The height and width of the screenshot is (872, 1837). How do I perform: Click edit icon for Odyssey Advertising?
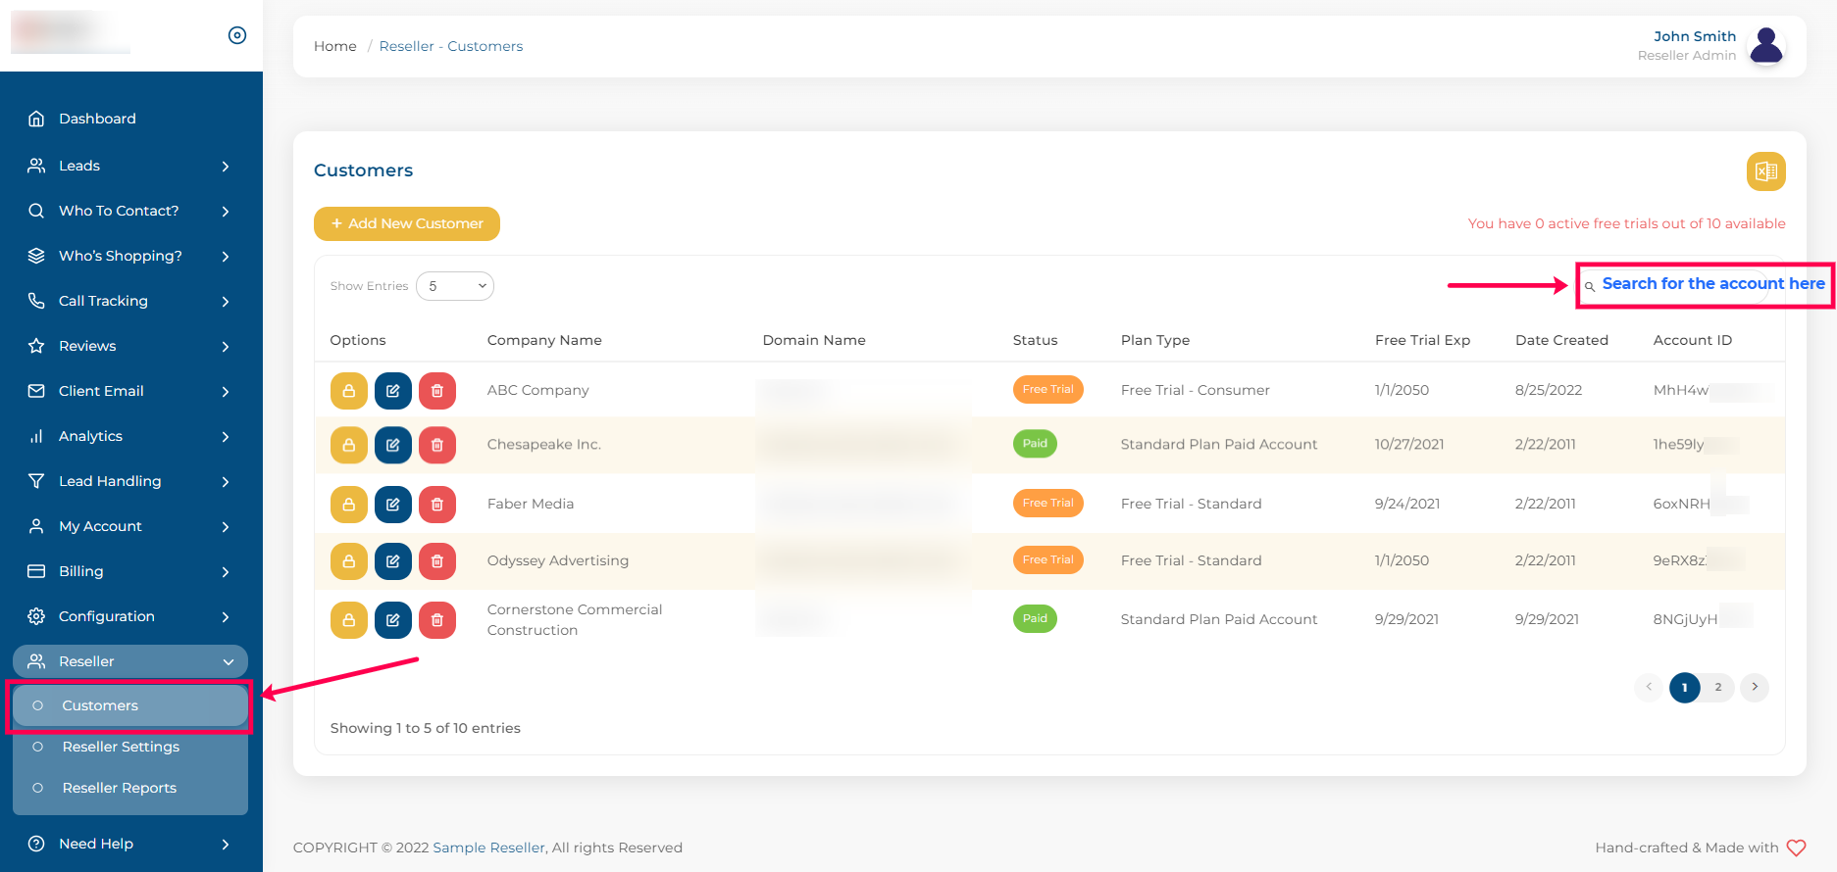click(392, 561)
